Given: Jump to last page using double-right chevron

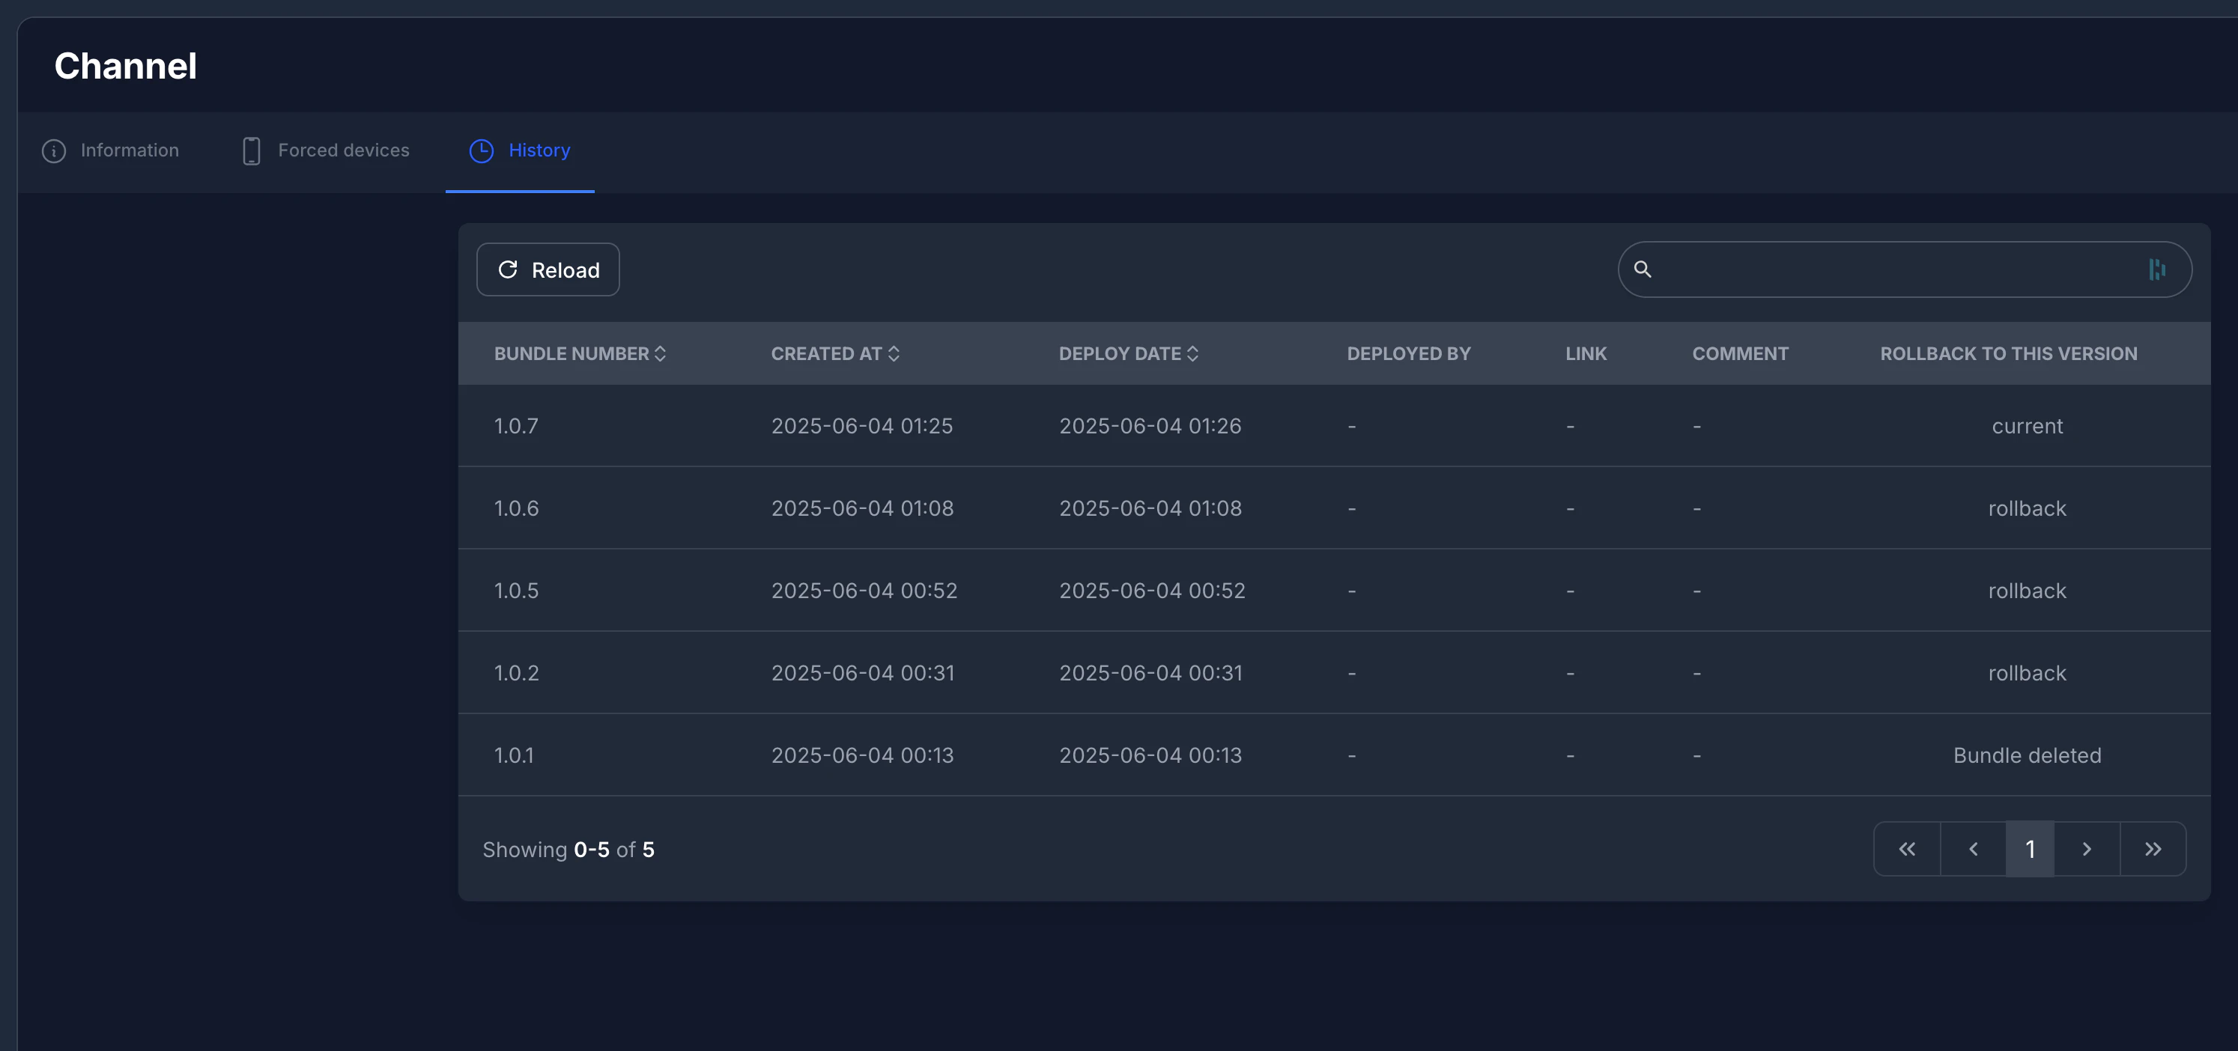Looking at the screenshot, I should coord(2153,849).
